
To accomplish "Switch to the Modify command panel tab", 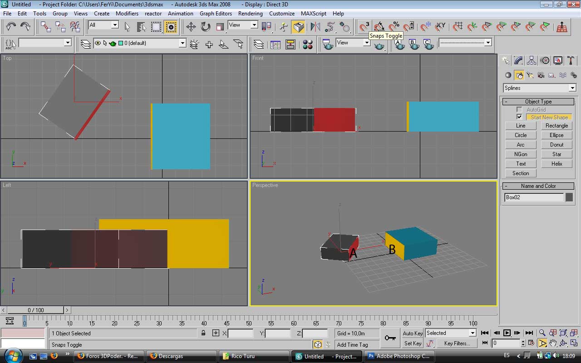I will 518,61.
